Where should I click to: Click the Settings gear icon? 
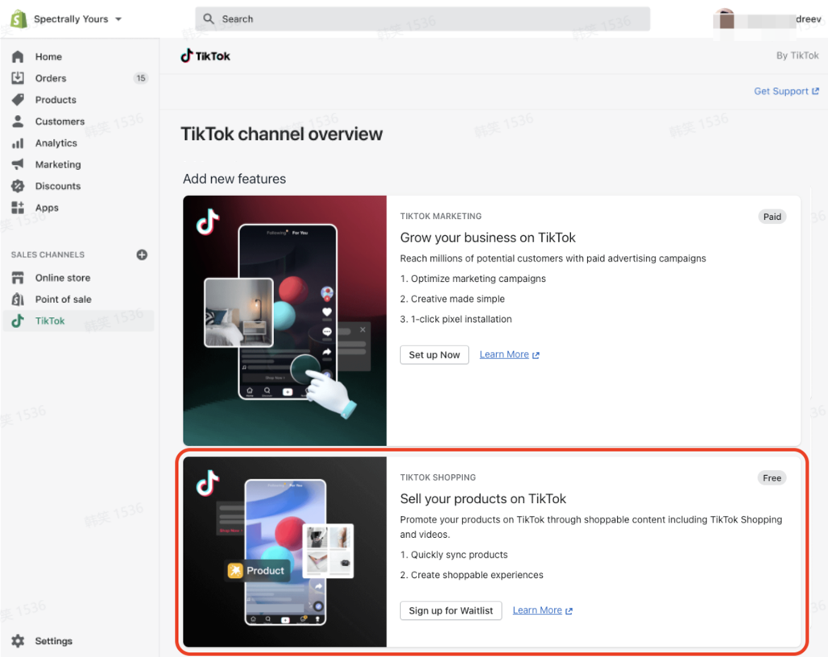[x=18, y=641]
